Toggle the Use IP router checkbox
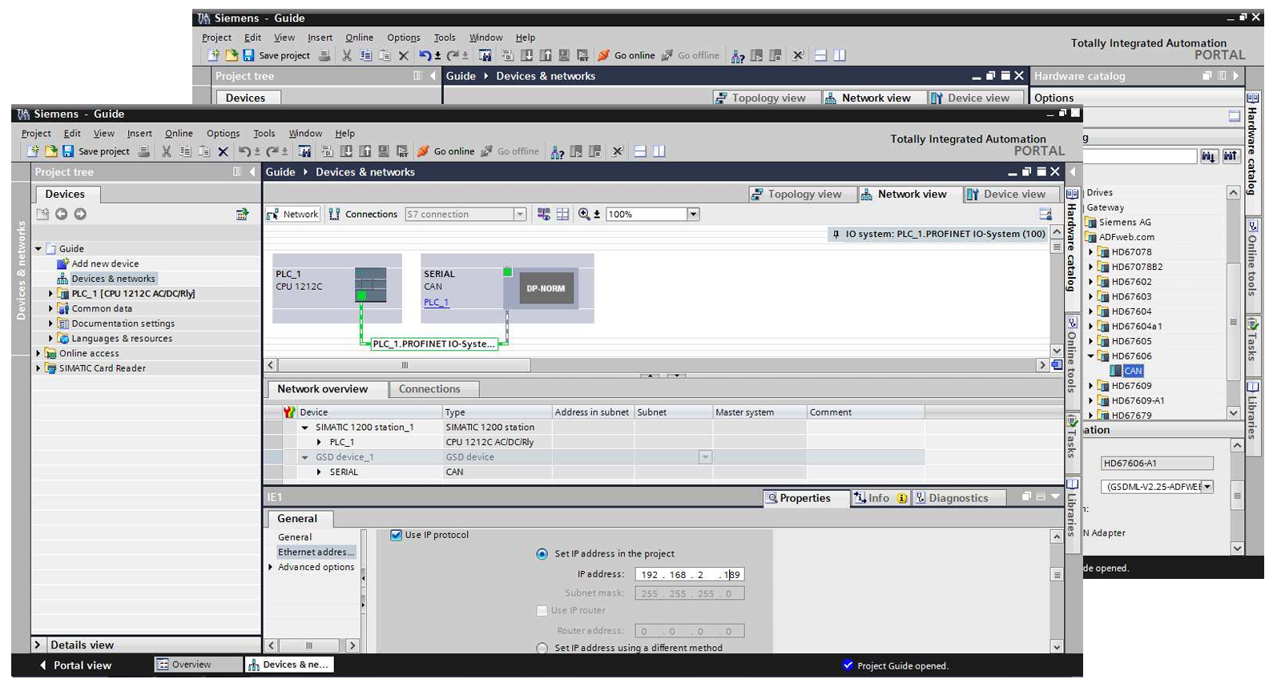Screen dimensions: 1269x683 click(542, 610)
